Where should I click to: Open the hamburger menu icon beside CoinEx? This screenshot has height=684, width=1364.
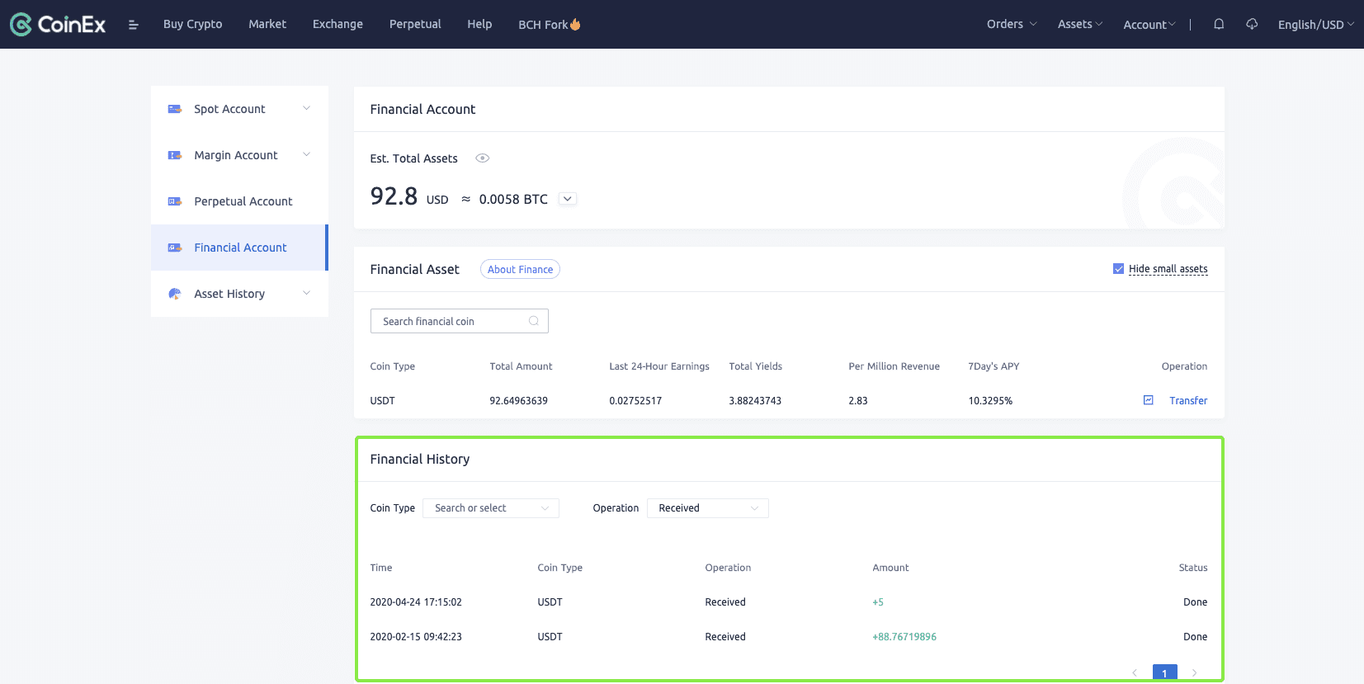point(133,25)
